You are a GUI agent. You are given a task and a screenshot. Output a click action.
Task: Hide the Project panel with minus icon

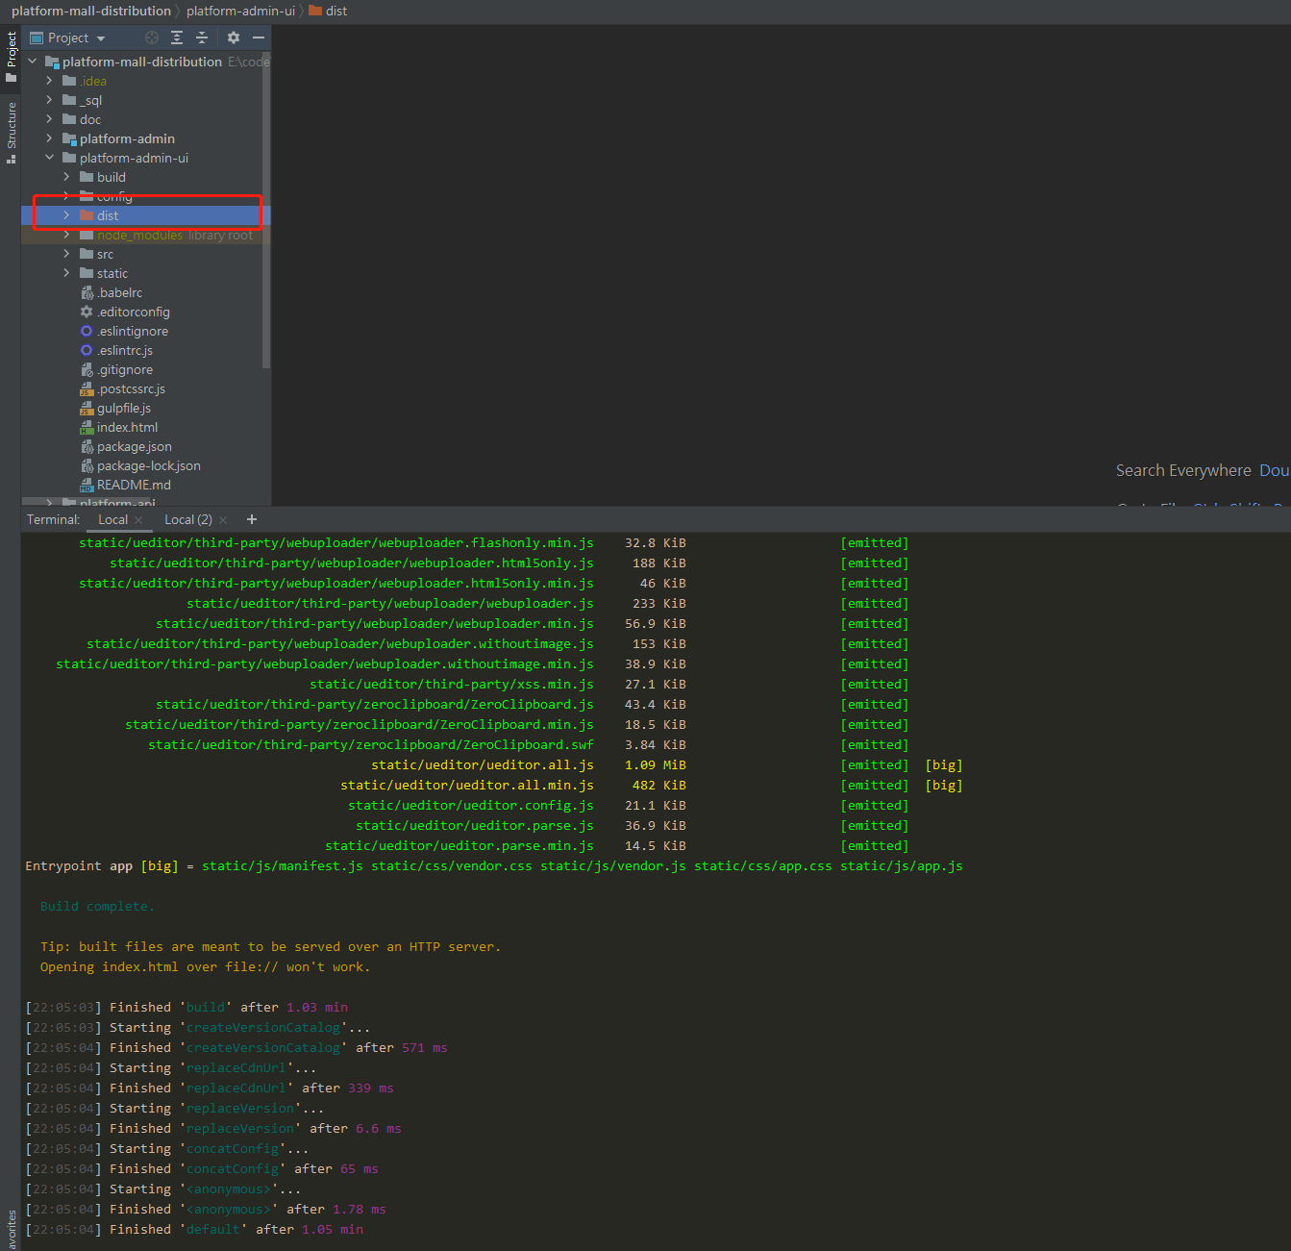[259, 38]
